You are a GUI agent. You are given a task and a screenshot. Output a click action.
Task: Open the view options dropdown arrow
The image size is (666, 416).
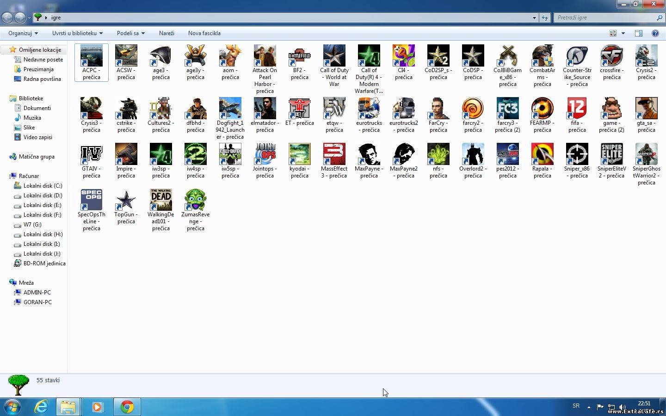coord(623,33)
